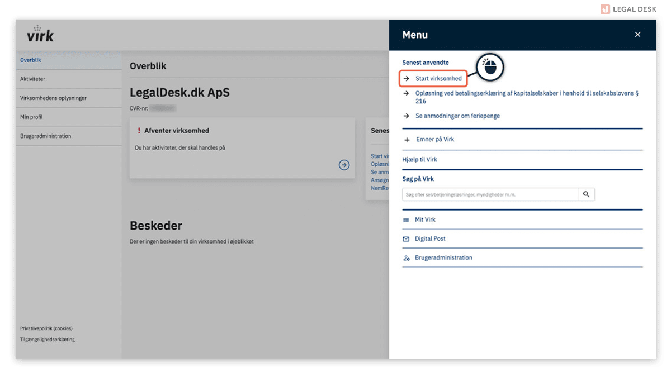671x377 pixels.
Task: Select Virksomhedens oplysninger in the sidebar
Action: (x=69, y=98)
